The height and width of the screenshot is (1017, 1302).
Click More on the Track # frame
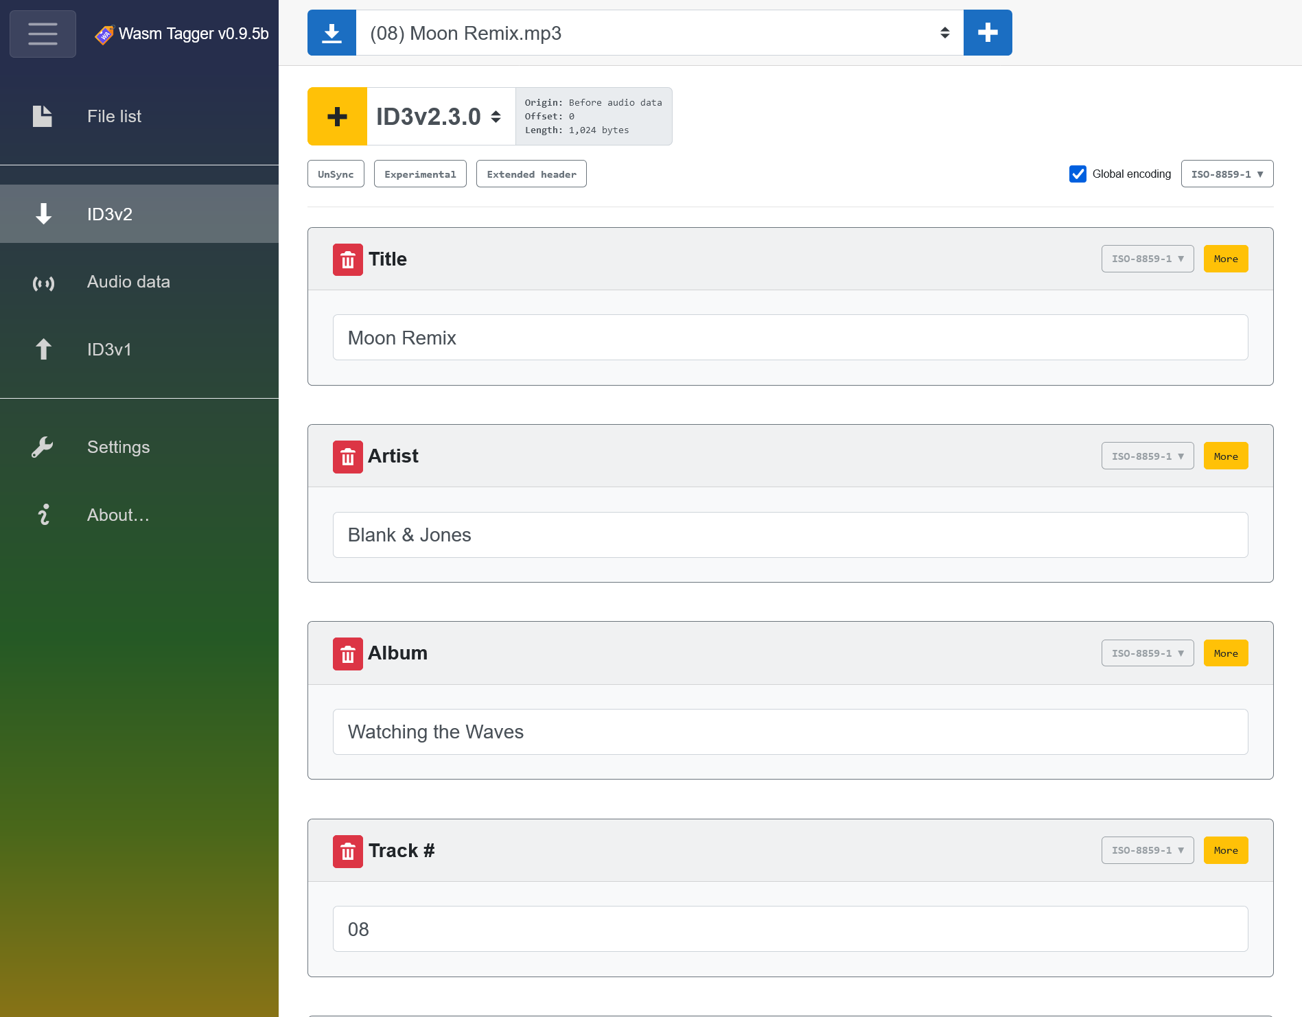pyautogui.click(x=1226, y=850)
